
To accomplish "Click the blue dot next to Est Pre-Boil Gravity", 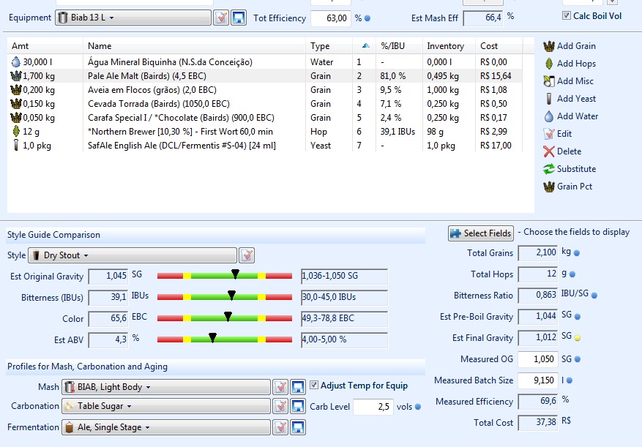I will click(578, 317).
